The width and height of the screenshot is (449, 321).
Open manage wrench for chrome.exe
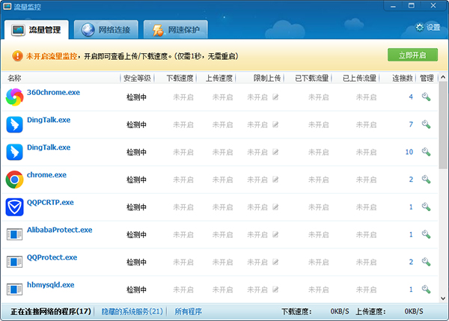point(426,180)
